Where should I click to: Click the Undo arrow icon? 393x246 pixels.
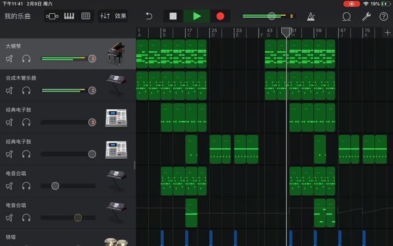click(x=149, y=16)
